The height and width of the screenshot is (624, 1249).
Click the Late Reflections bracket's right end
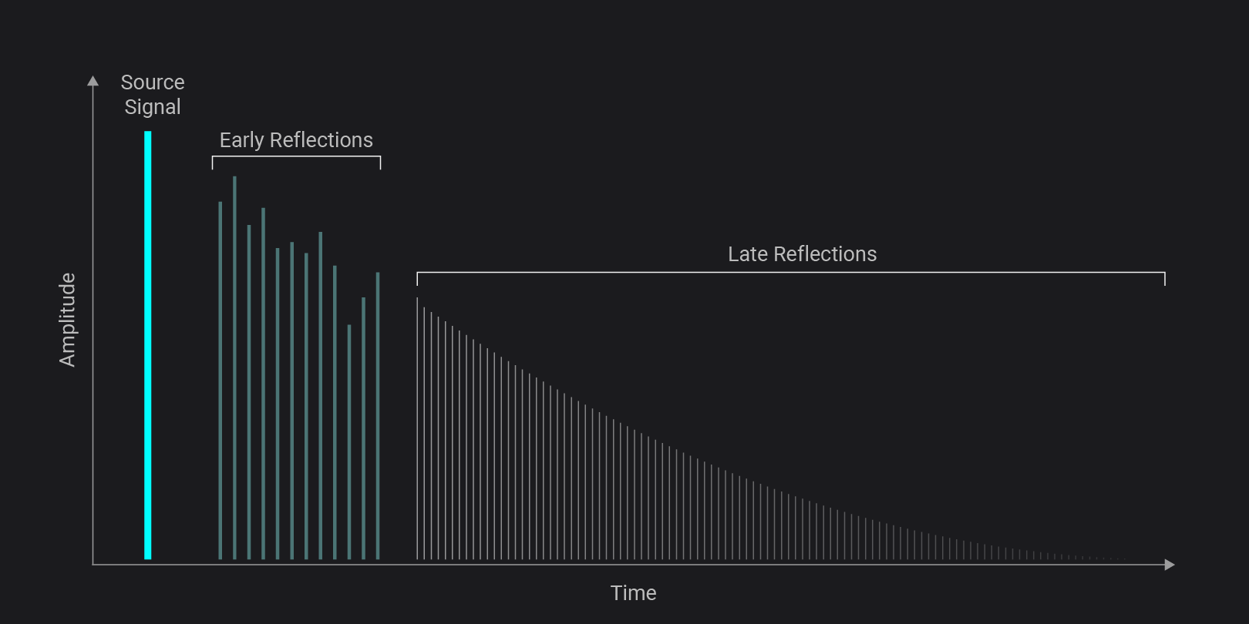[x=1164, y=279]
